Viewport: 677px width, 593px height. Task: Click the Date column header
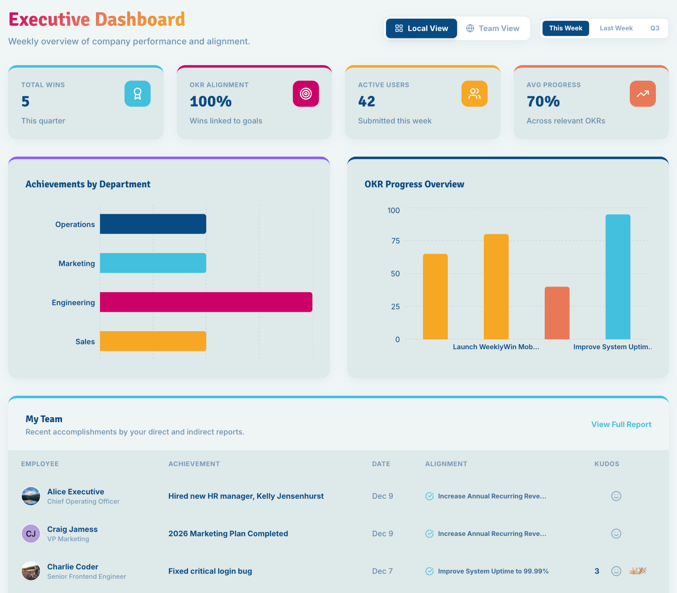click(x=381, y=464)
